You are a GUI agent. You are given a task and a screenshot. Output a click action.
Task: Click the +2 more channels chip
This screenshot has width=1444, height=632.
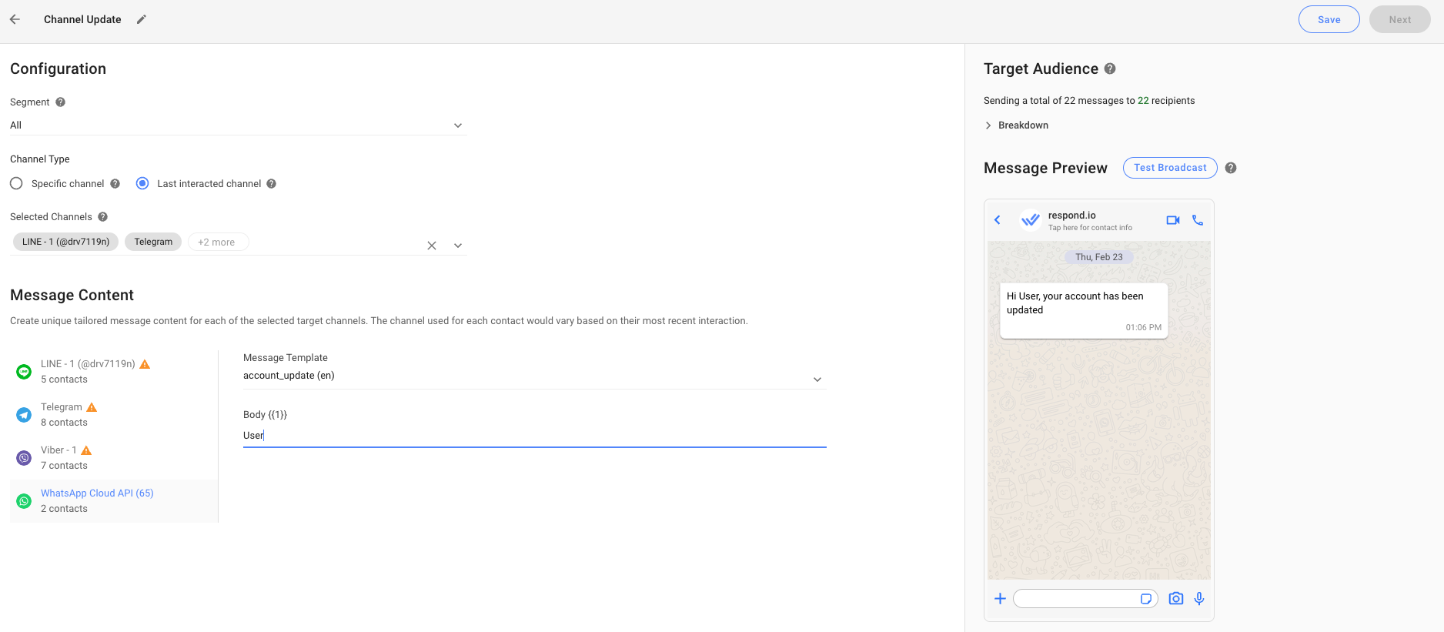[217, 242]
